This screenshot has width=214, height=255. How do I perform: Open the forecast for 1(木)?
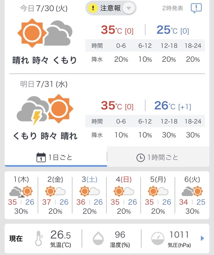21,195
